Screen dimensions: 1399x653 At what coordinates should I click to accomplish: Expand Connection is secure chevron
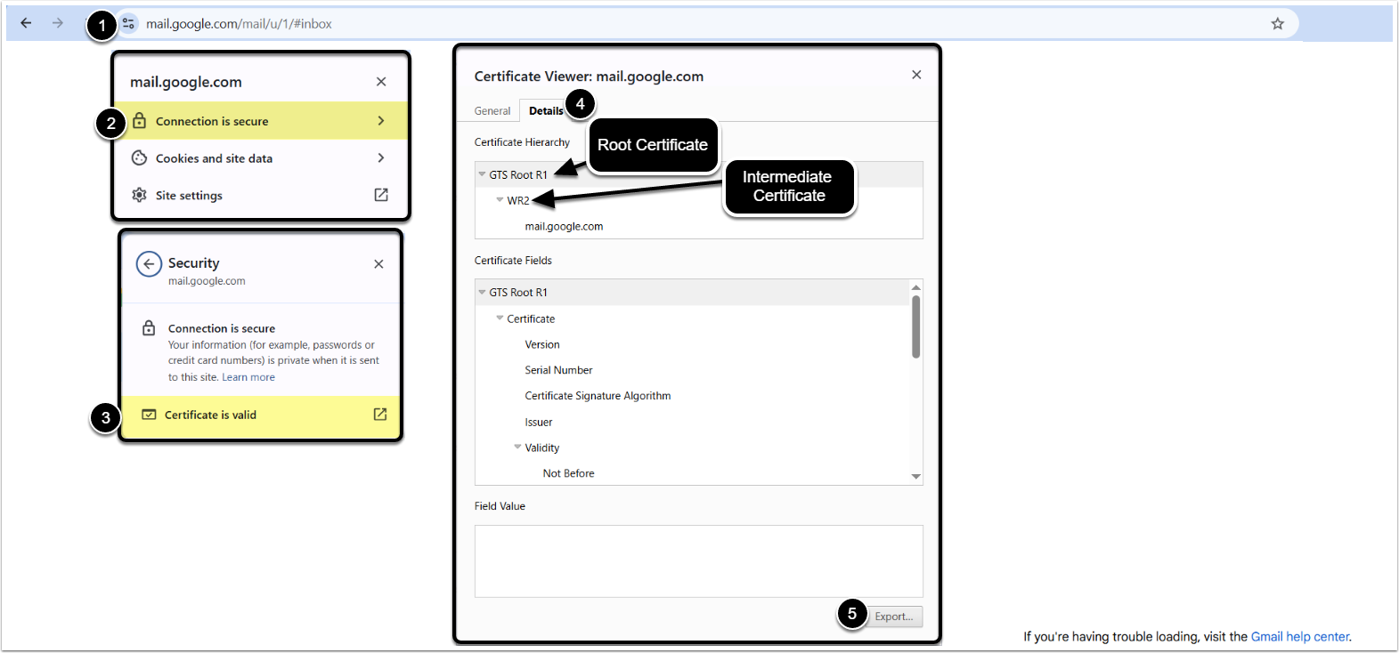tap(381, 121)
